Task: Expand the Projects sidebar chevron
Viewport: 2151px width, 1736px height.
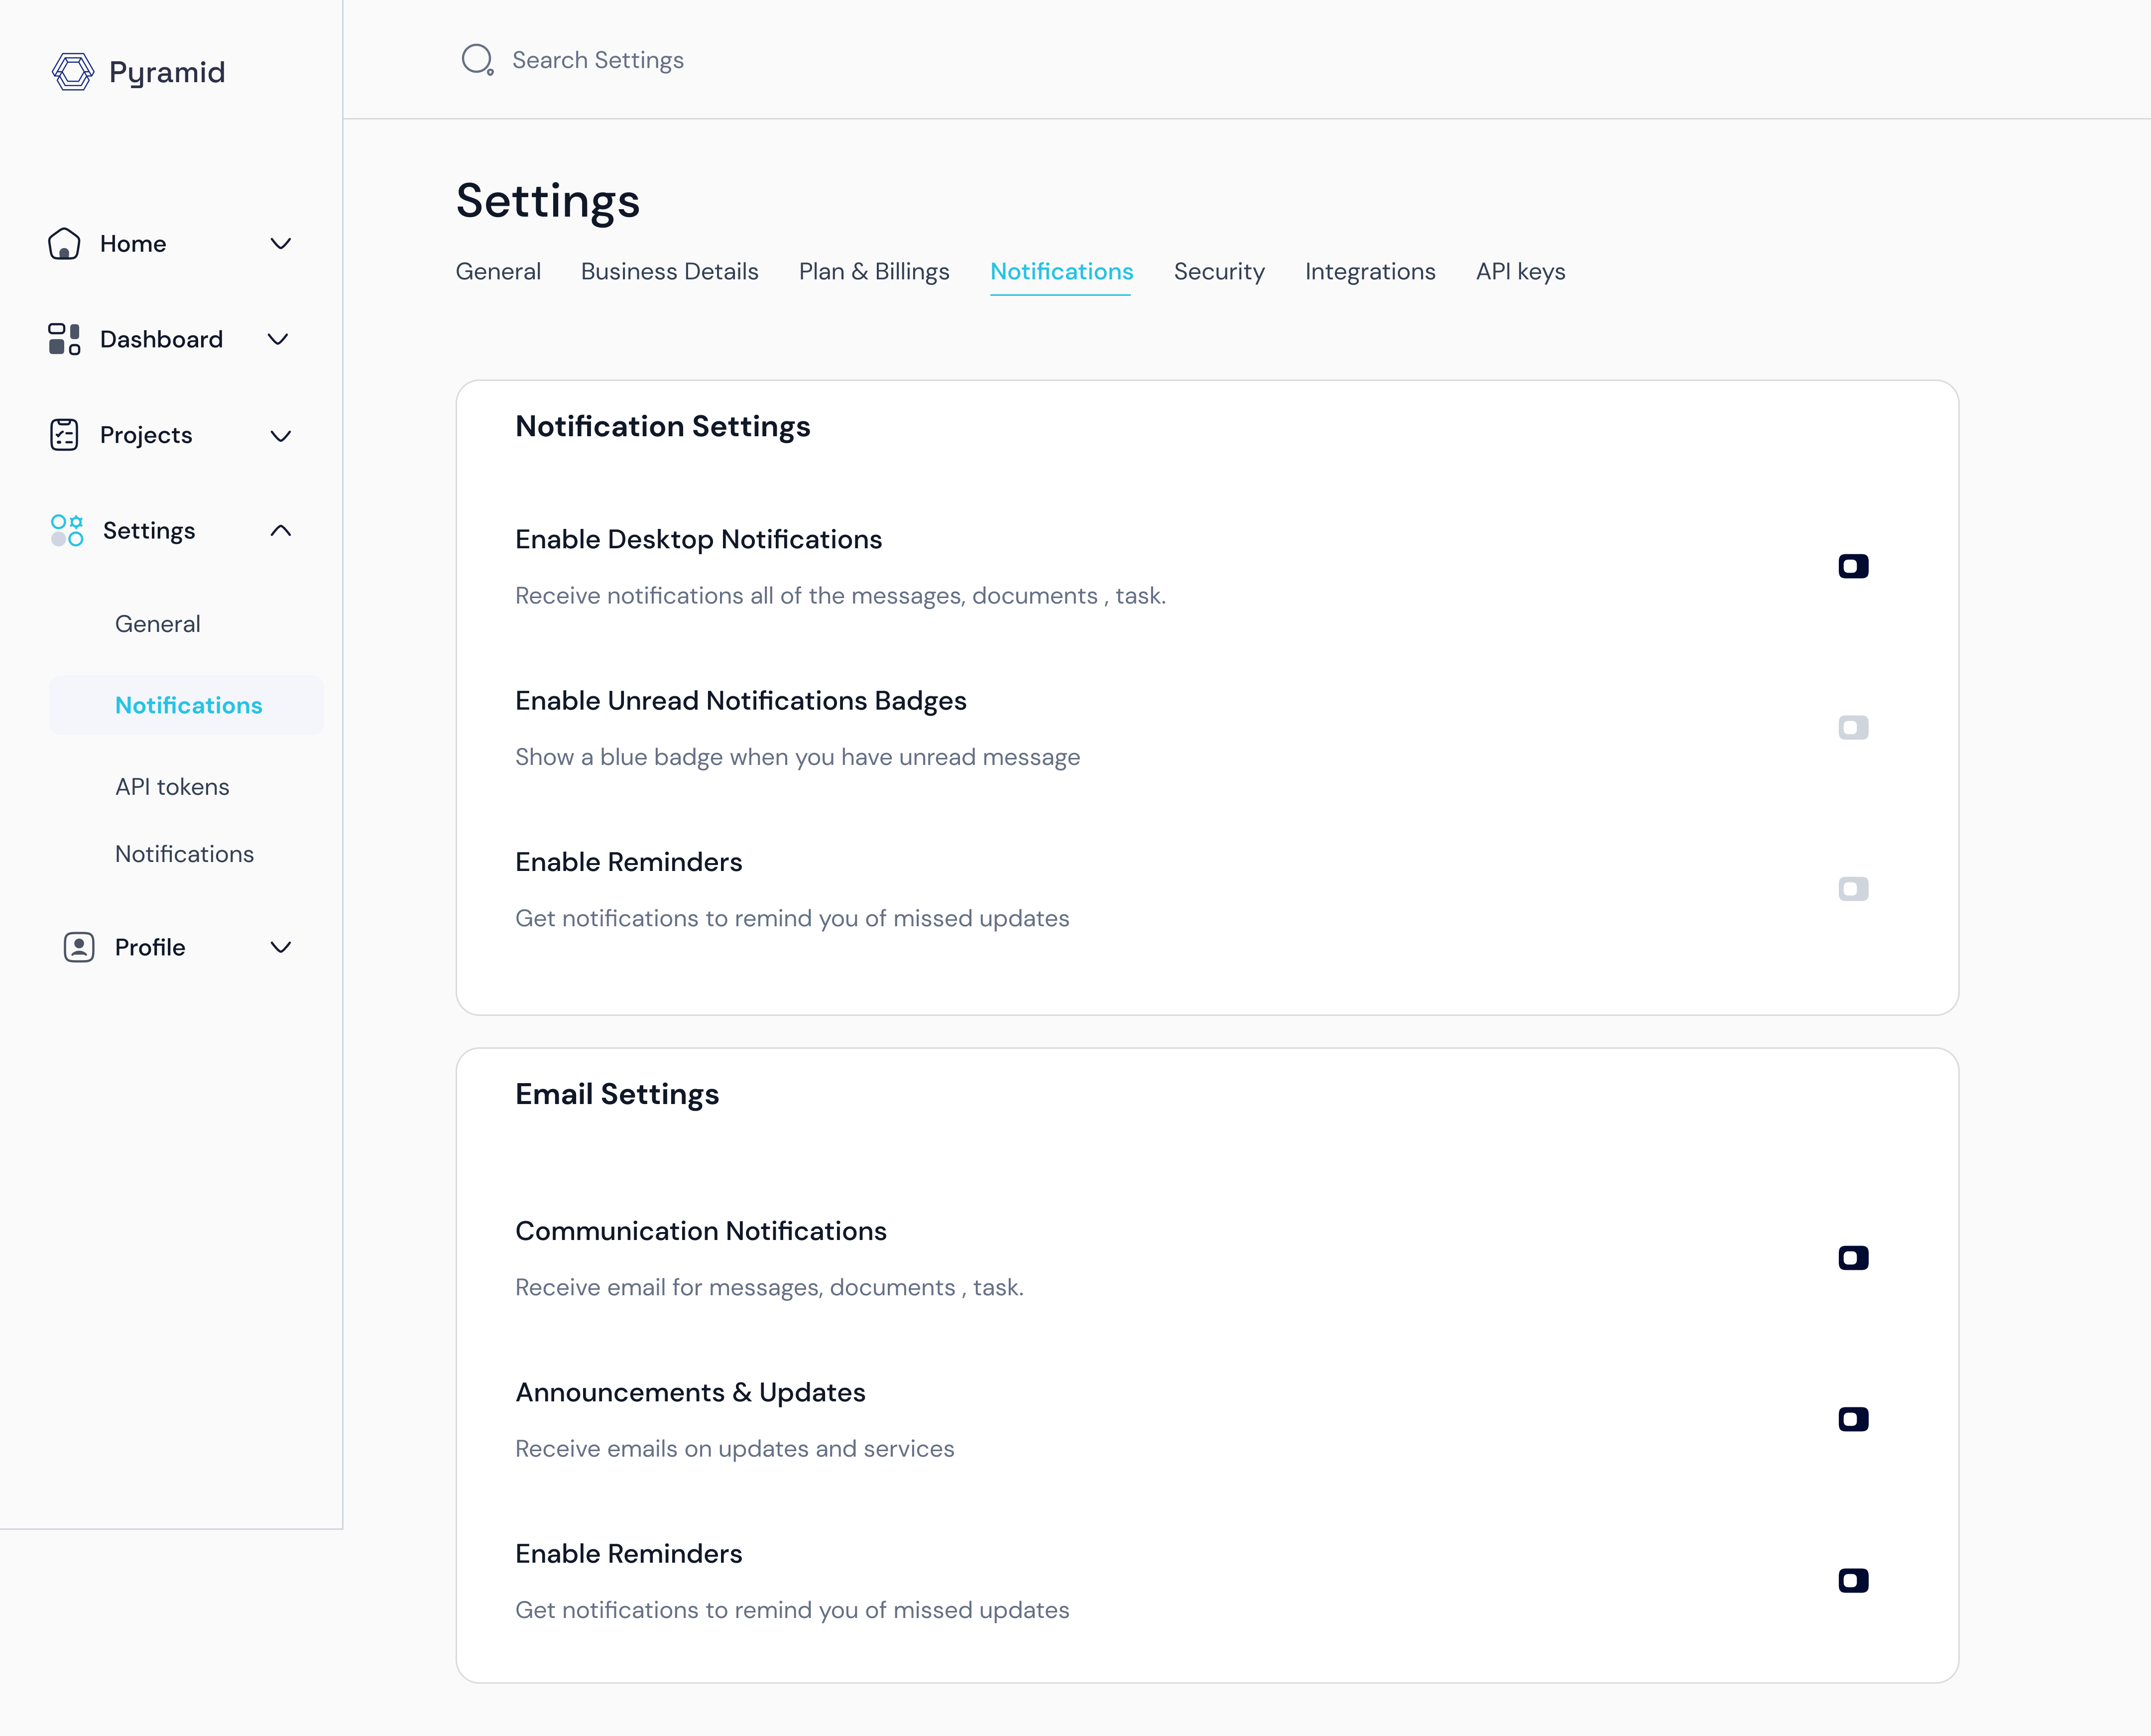Action: [281, 435]
